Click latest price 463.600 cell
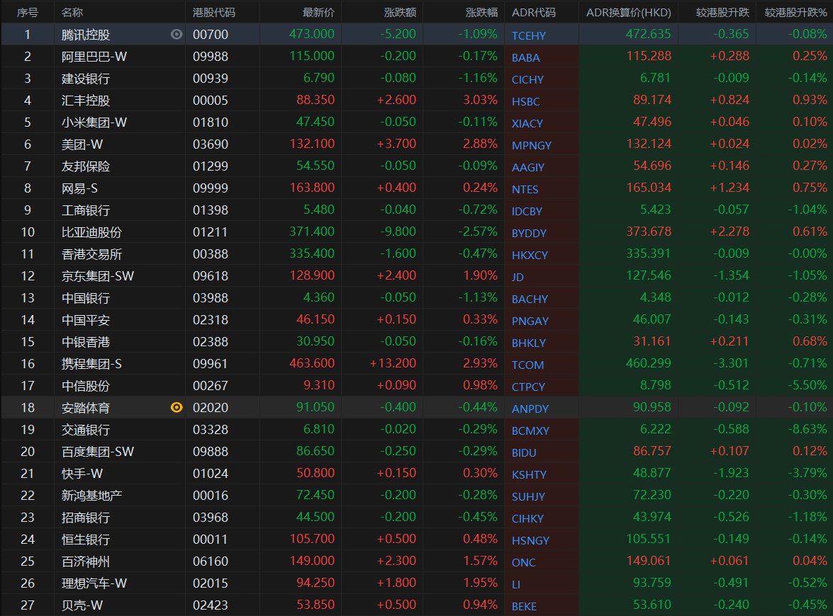The image size is (833, 616). (x=312, y=363)
